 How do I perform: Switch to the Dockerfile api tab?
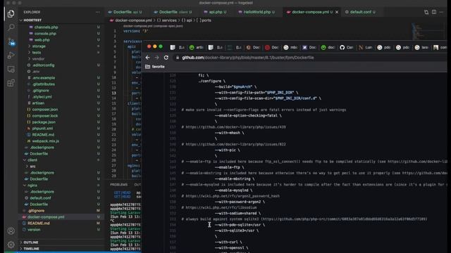point(125,12)
